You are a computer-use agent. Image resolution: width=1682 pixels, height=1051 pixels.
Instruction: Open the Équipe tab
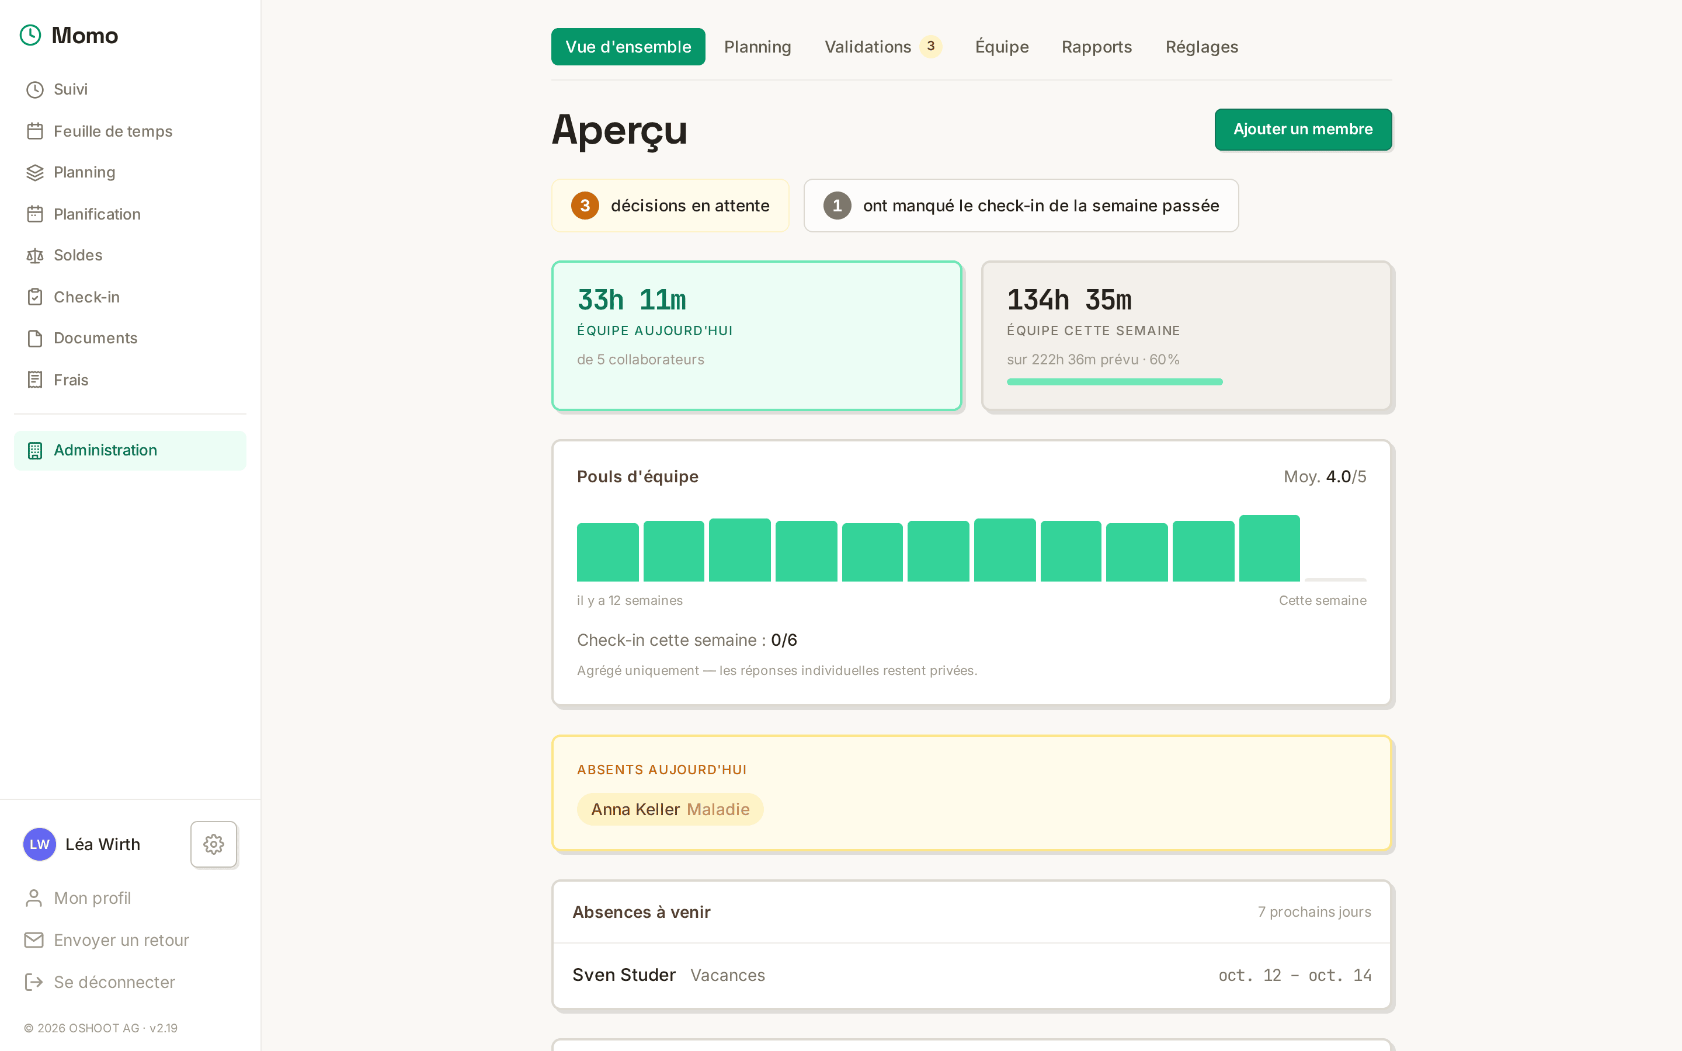click(1002, 47)
